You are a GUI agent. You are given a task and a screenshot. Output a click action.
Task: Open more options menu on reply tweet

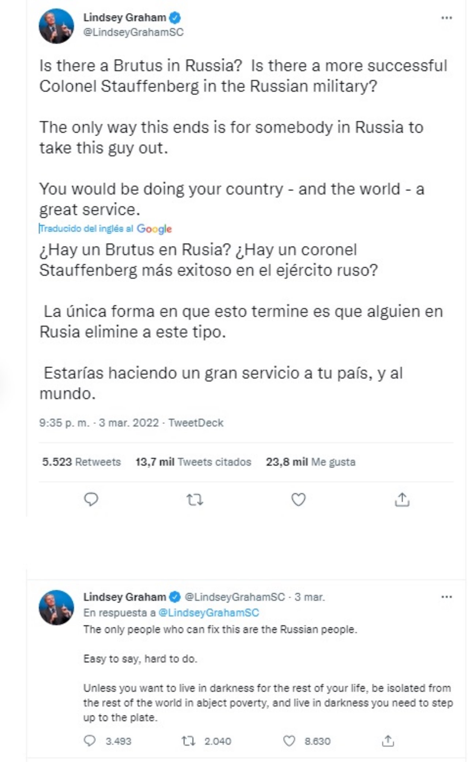pyautogui.click(x=446, y=597)
